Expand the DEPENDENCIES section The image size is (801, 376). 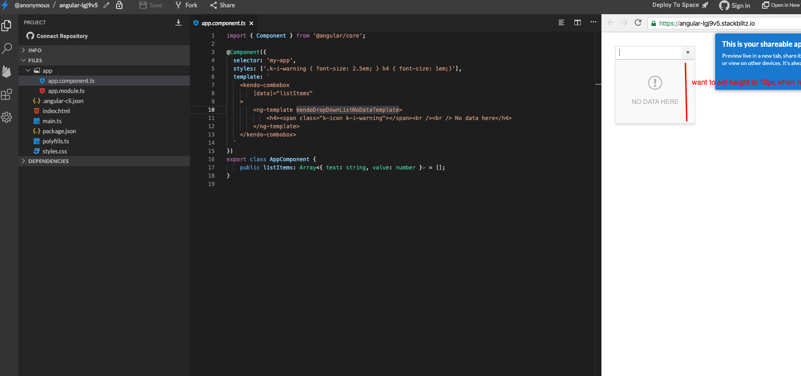coord(48,161)
